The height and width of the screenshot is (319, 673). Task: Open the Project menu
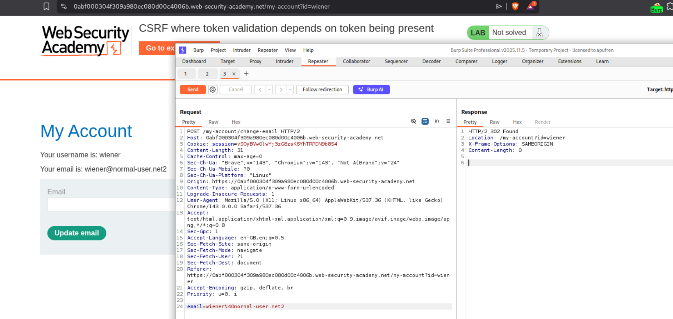pyautogui.click(x=218, y=50)
